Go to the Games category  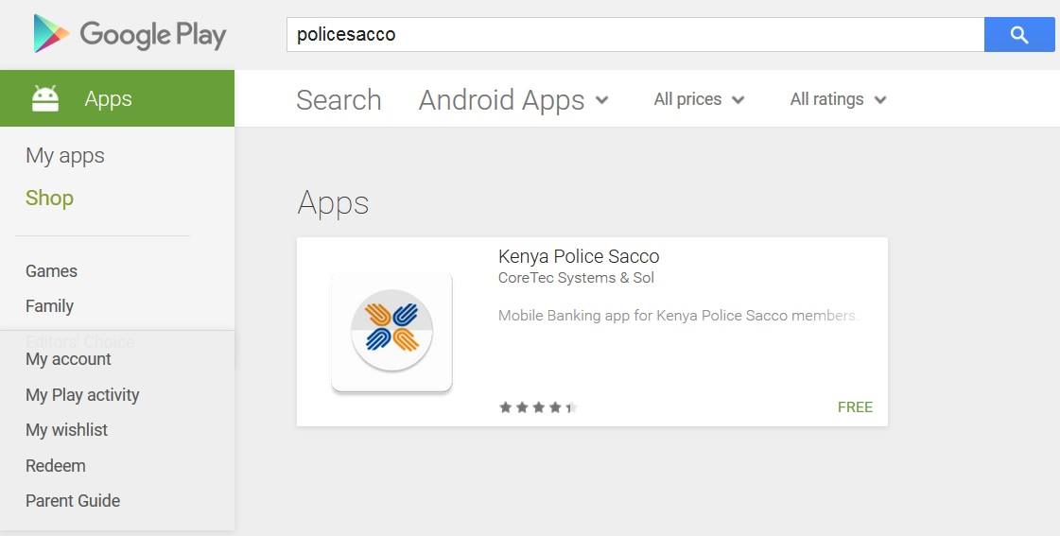click(51, 271)
